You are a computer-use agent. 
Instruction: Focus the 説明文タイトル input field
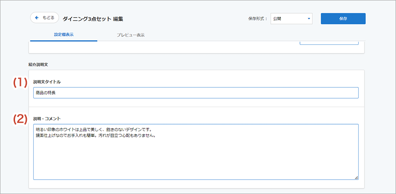click(196, 93)
